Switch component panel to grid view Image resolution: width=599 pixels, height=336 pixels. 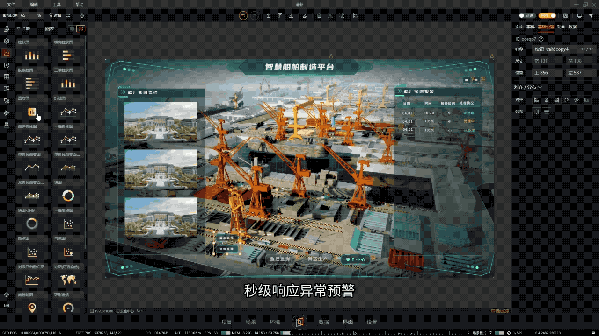pyautogui.click(x=80, y=28)
